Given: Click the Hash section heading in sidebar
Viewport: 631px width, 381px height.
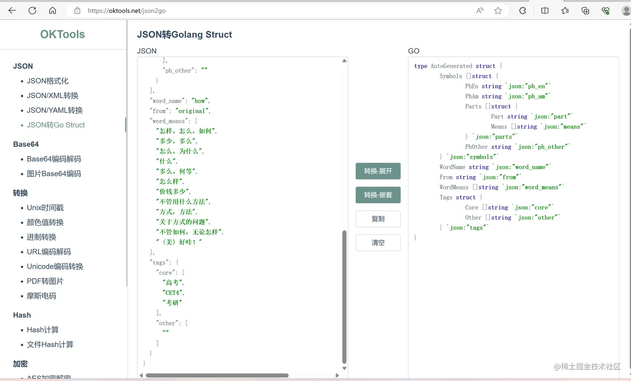Looking at the screenshot, I should (x=22, y=315).
